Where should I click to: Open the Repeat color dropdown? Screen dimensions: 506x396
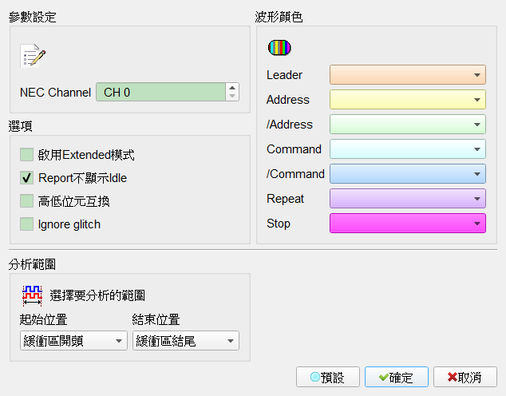[408, 199]
